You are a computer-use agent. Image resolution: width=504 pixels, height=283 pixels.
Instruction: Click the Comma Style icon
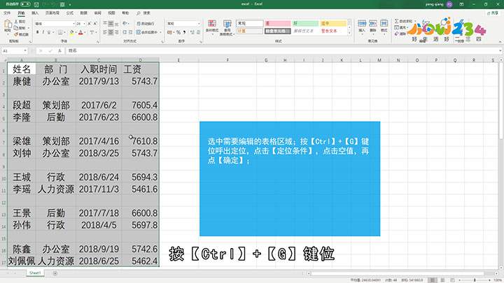point(185,32)
